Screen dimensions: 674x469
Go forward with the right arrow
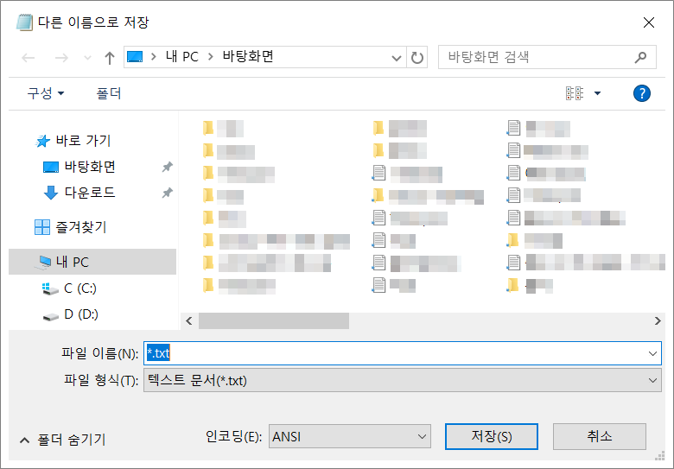click(x=61, y=58)
